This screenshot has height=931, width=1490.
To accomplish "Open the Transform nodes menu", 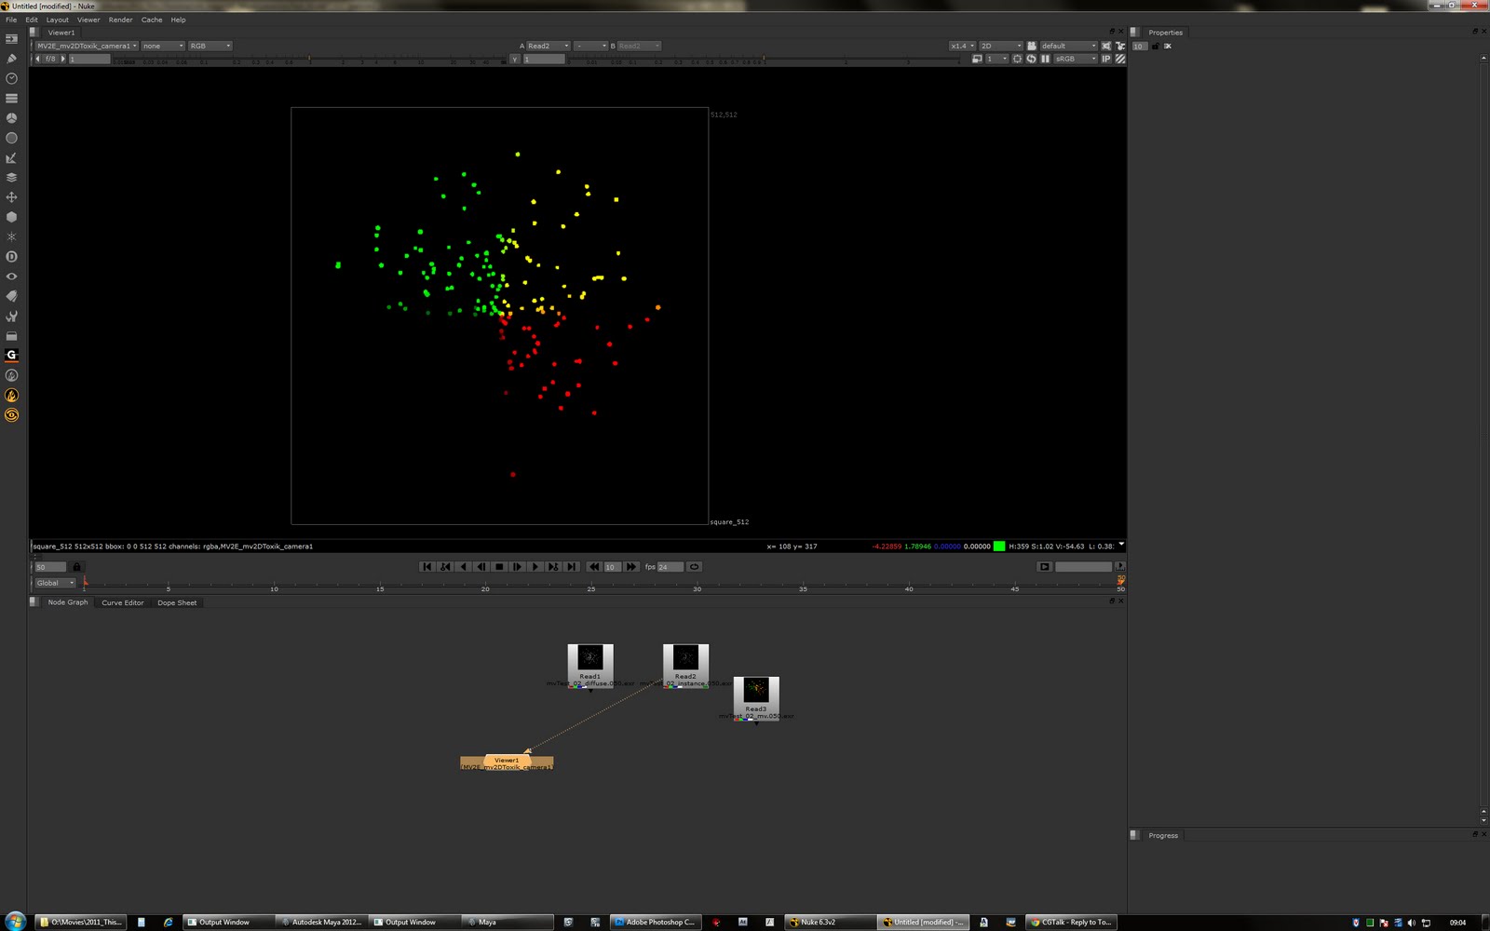I will click(12, 196).
